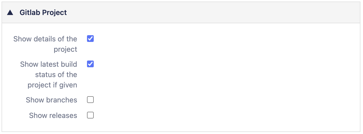Click the word "project" under Show details

coord(66,49)
